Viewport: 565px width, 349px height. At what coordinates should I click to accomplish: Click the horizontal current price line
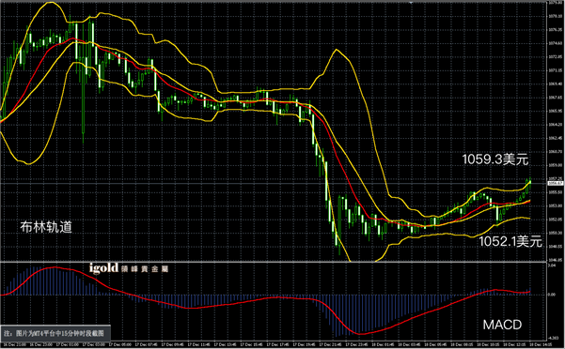(x=274, y=183)
